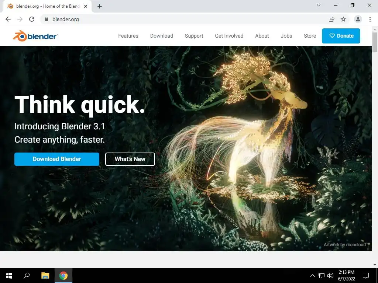
Task: Open the Jobs nav item
Action: click(x=286, y=36)
